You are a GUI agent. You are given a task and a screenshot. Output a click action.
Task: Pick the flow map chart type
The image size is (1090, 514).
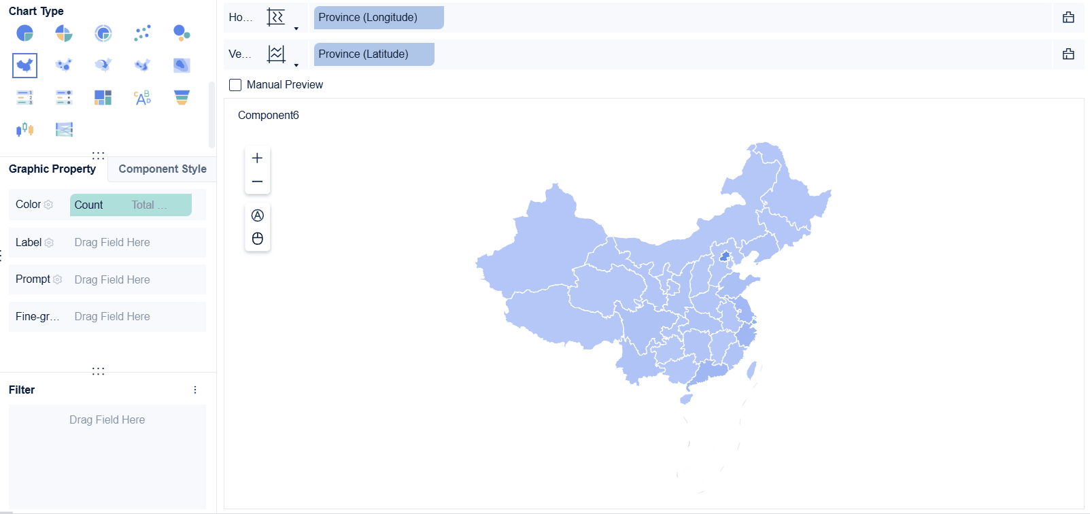(103, 65)
